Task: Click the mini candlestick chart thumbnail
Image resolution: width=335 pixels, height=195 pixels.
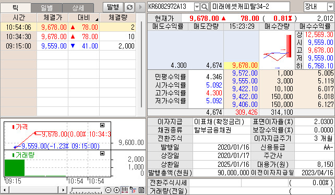Action: [x=277, y=50]
